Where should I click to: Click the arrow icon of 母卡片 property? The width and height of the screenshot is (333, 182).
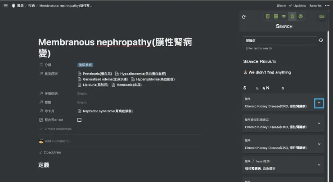pos(41,111)
